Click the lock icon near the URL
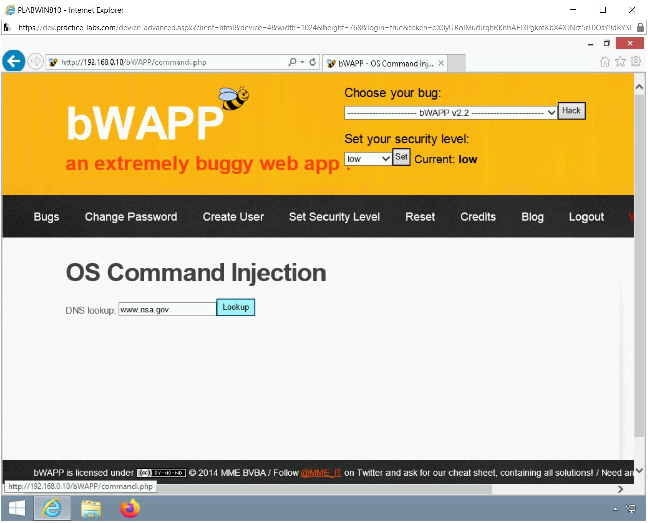Viewport: 648px width, 523px height. tap(641, 28)
